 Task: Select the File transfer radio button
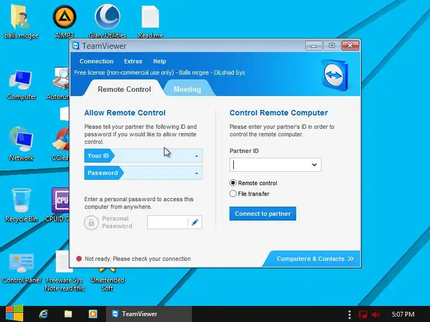233,194
